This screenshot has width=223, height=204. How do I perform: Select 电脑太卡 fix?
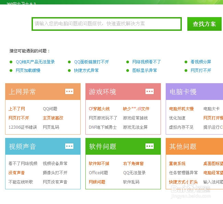[211, 109]
